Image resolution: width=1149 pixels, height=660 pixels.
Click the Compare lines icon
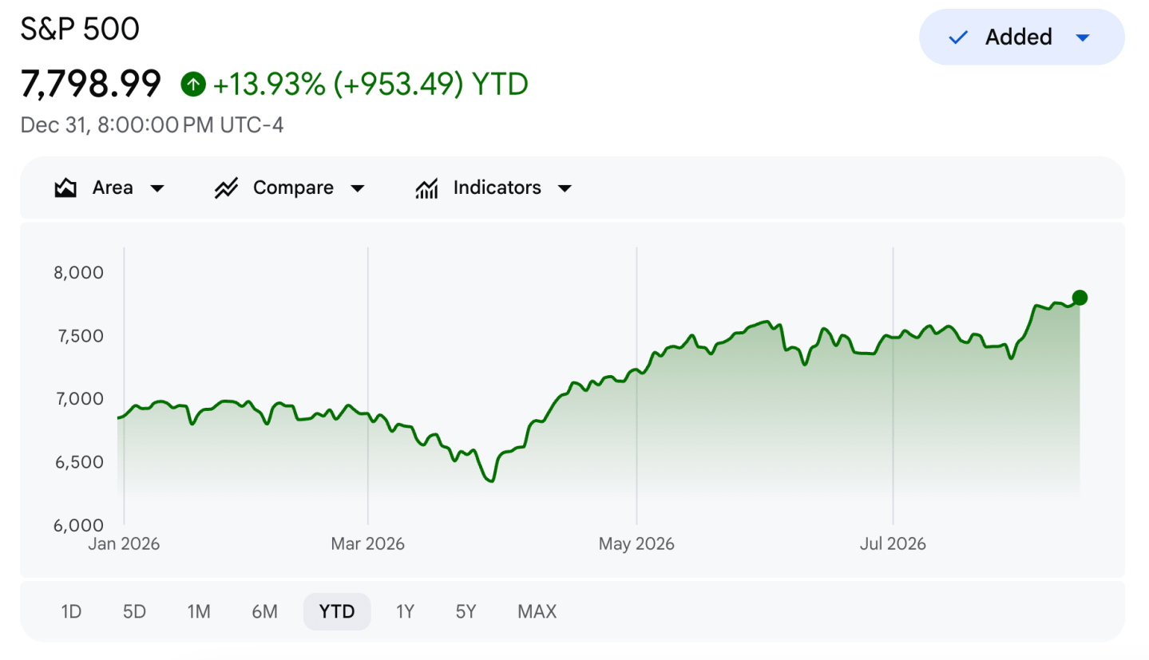[x=227, y=188]
